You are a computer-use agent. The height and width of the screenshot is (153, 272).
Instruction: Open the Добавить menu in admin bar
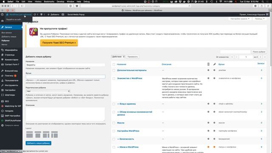(x=54, y=14)
